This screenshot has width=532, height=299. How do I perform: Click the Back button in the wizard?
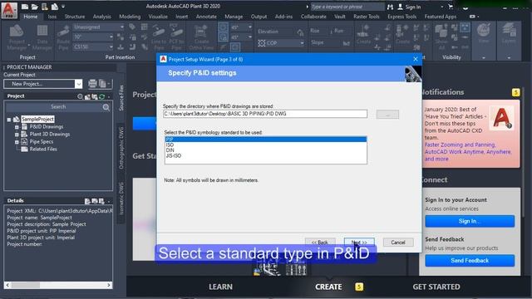(320, 242)
